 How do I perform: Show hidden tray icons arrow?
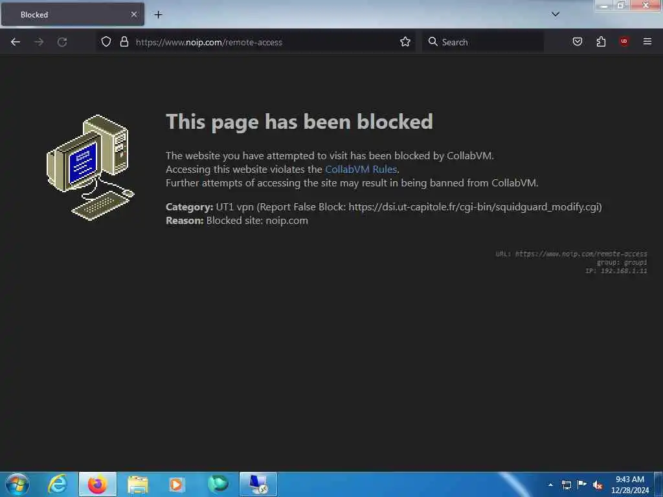[550, 485]
